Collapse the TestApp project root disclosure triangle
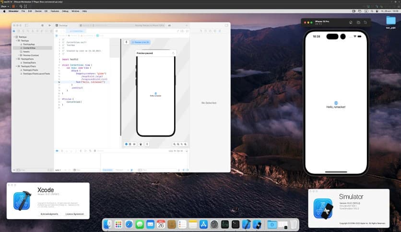Viewport: 401px width, 232px height. click(14, 37)
